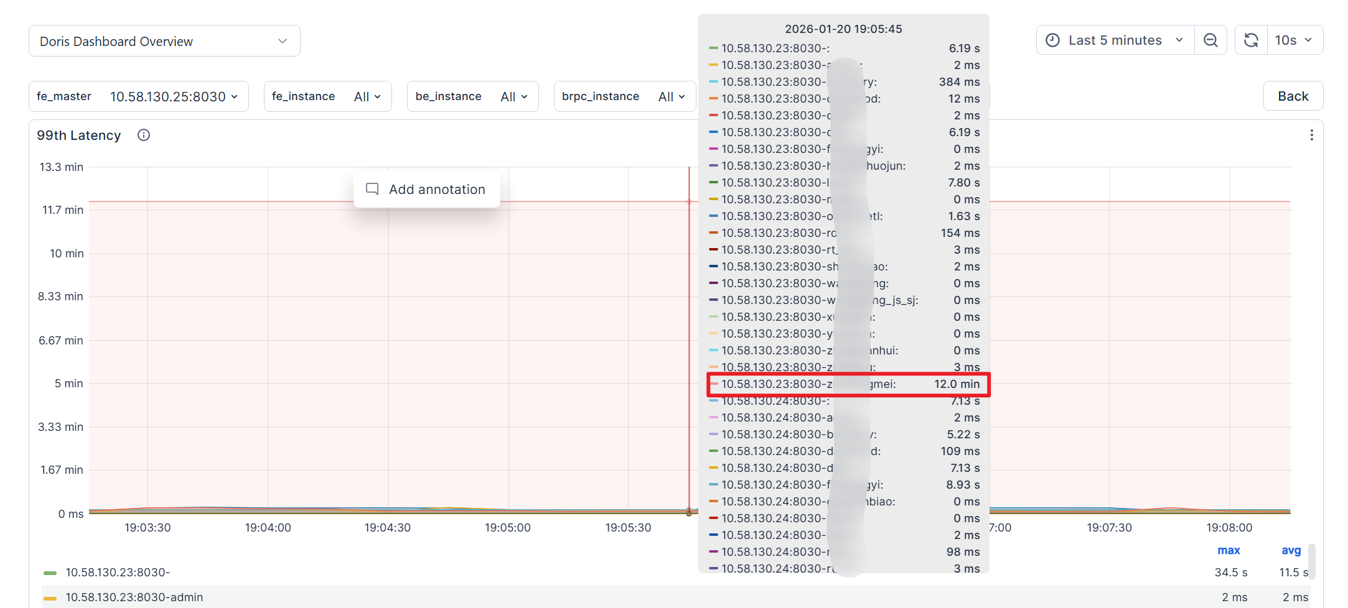The image size is (1348, 608).
Task: Open the panel three-dot menu
Action: 1311,135
